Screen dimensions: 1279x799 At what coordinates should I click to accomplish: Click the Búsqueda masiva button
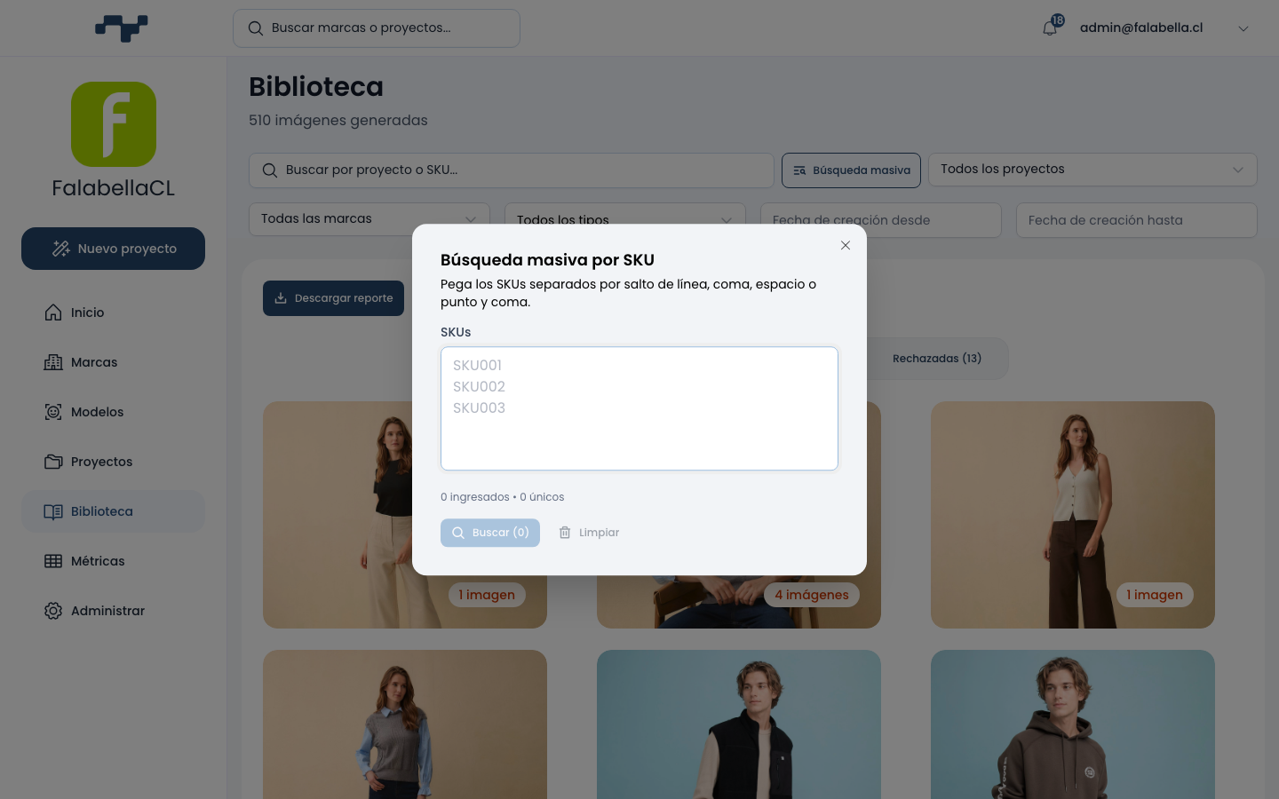[x=851, y=170]
